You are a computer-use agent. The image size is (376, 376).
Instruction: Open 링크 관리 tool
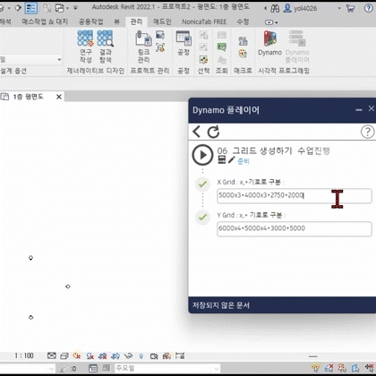click(143, 47)
